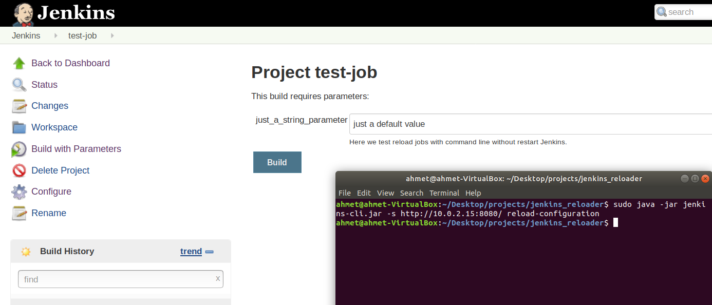Click the green Back to Dashboard arrow icon

pos(19,63)
